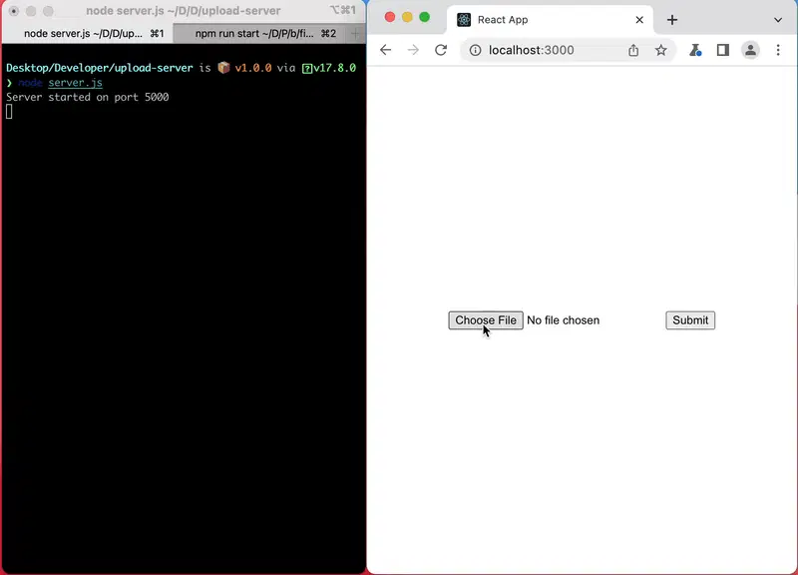Click the Desktop/Developer/upload-server path text

(100, 68)
